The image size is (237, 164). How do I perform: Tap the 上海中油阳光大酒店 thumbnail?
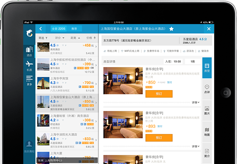click(x=43, y=139)
